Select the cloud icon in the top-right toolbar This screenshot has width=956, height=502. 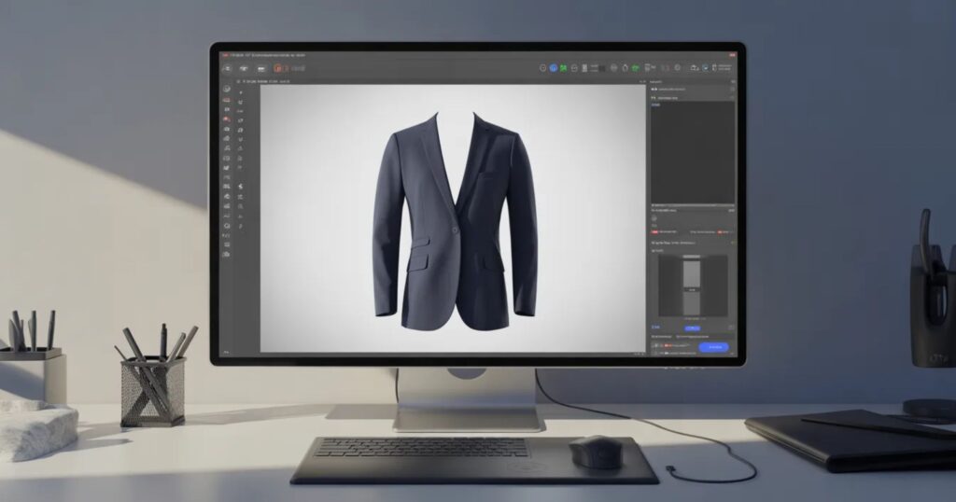692,68
